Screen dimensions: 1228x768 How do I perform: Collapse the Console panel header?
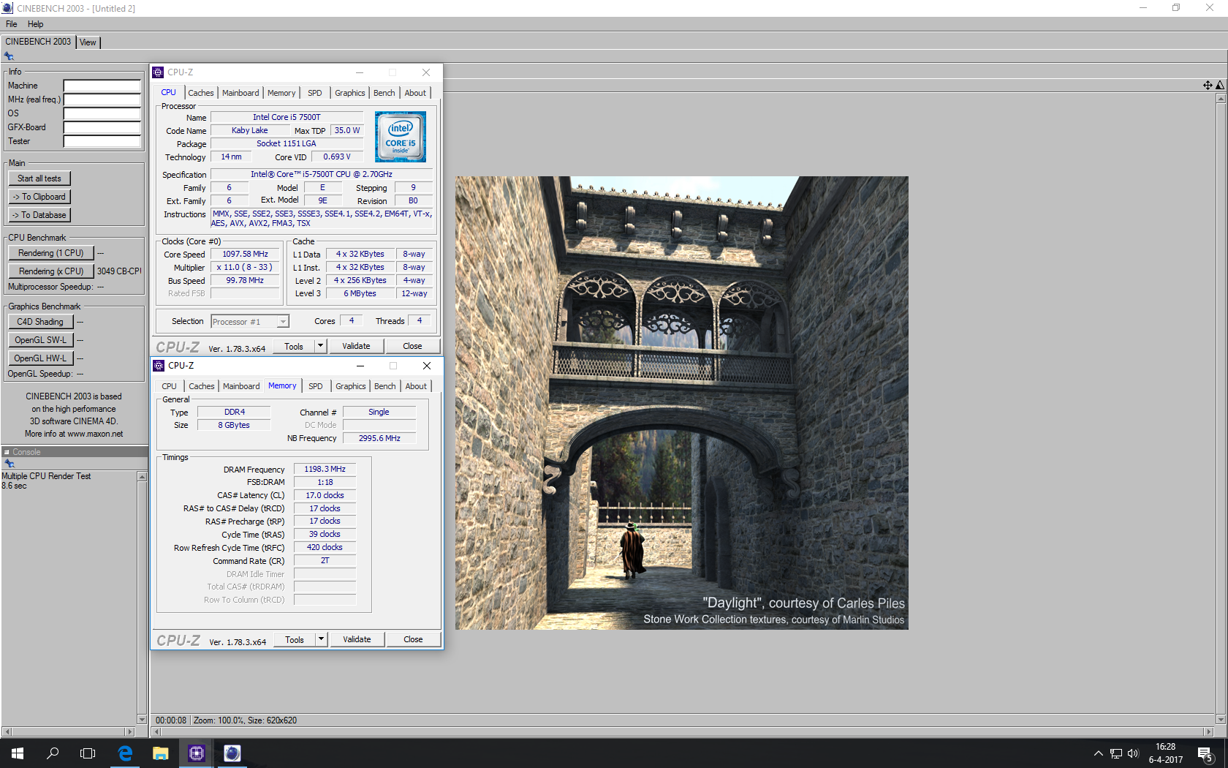pos(7,452)
